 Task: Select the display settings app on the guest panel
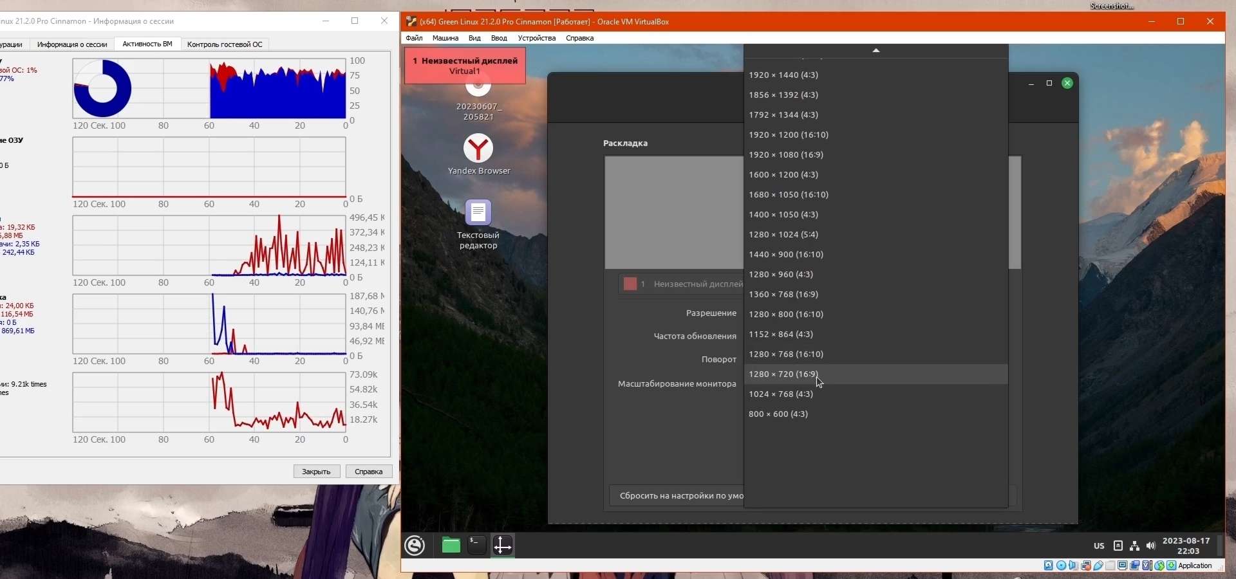point(503,546)
